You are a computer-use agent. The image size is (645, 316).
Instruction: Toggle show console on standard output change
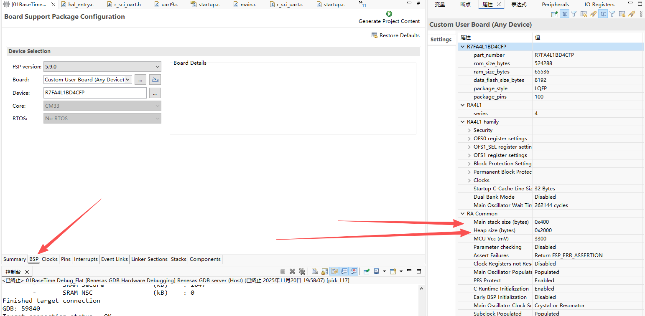[x=344, y=271]
